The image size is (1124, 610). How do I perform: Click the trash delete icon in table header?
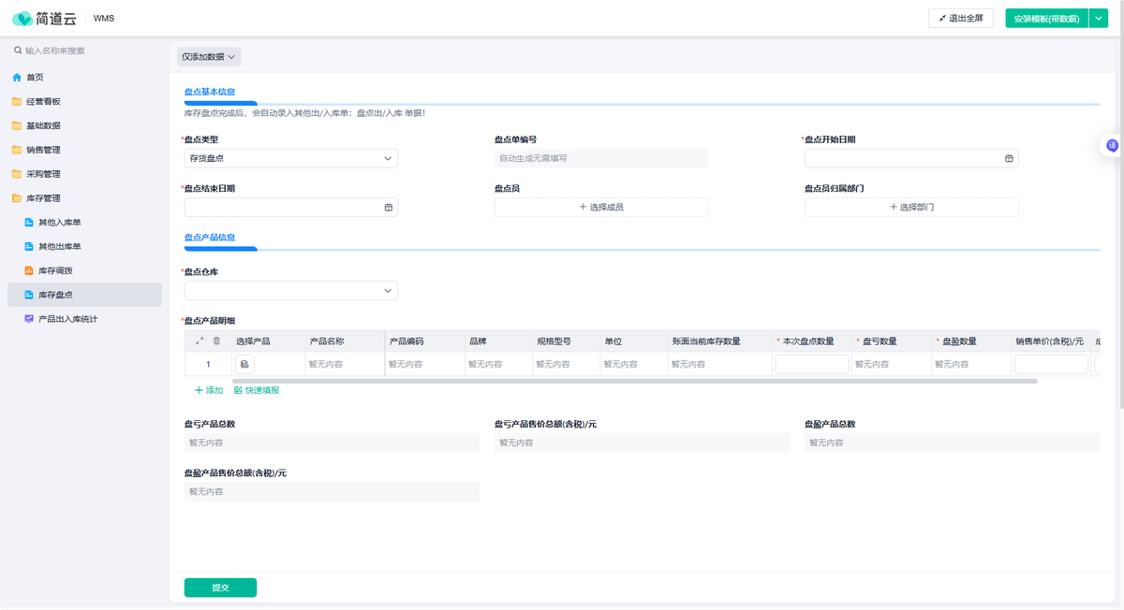click(x=216, y=341)
